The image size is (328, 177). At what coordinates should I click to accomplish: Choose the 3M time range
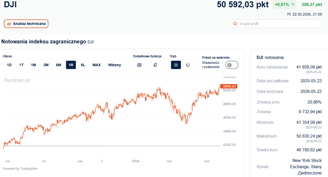tap(46, 65)
